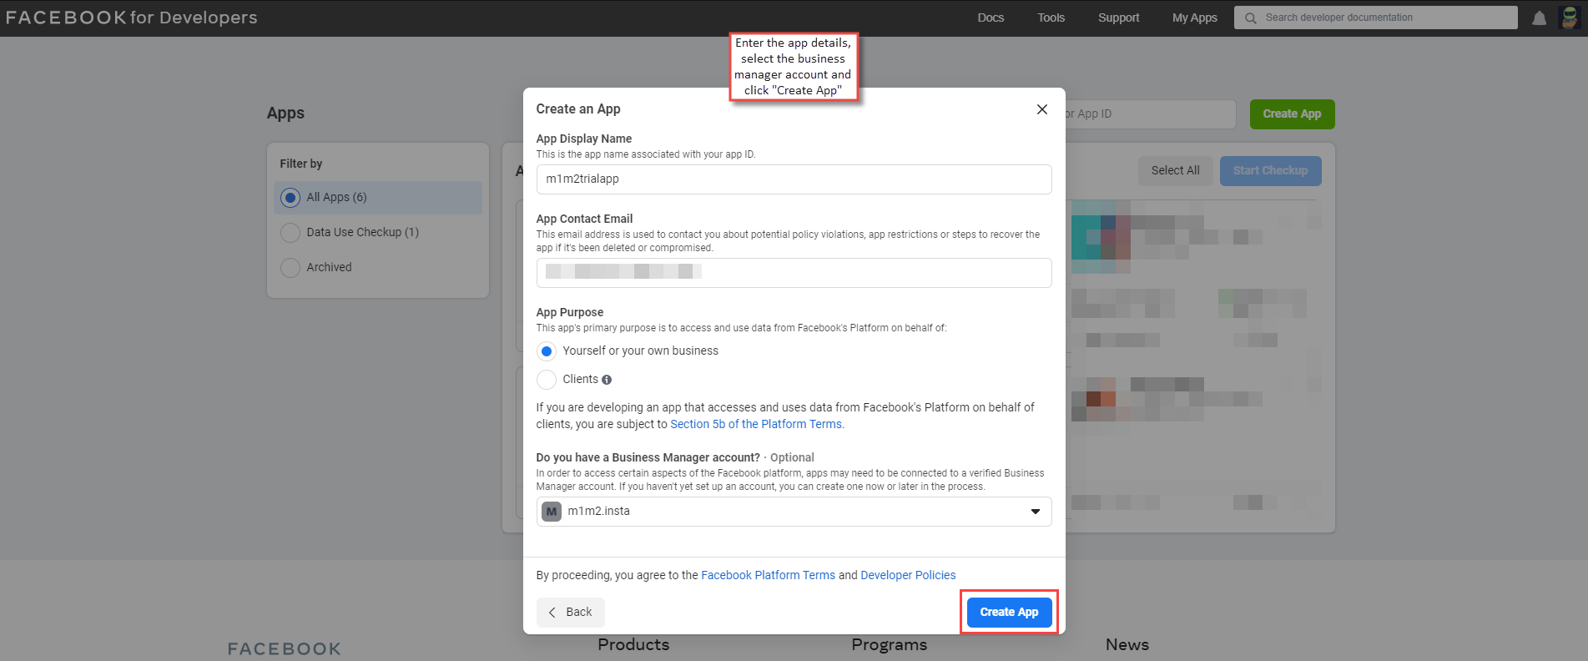The image size is (1588, 661).
Task: Click the FACEBOOK for Developers logo
Action: pos(132,18)
